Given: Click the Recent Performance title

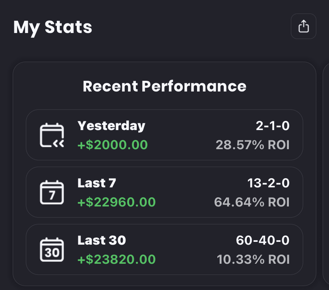Looking at the screenshot, I should click(x=164, y=86).
